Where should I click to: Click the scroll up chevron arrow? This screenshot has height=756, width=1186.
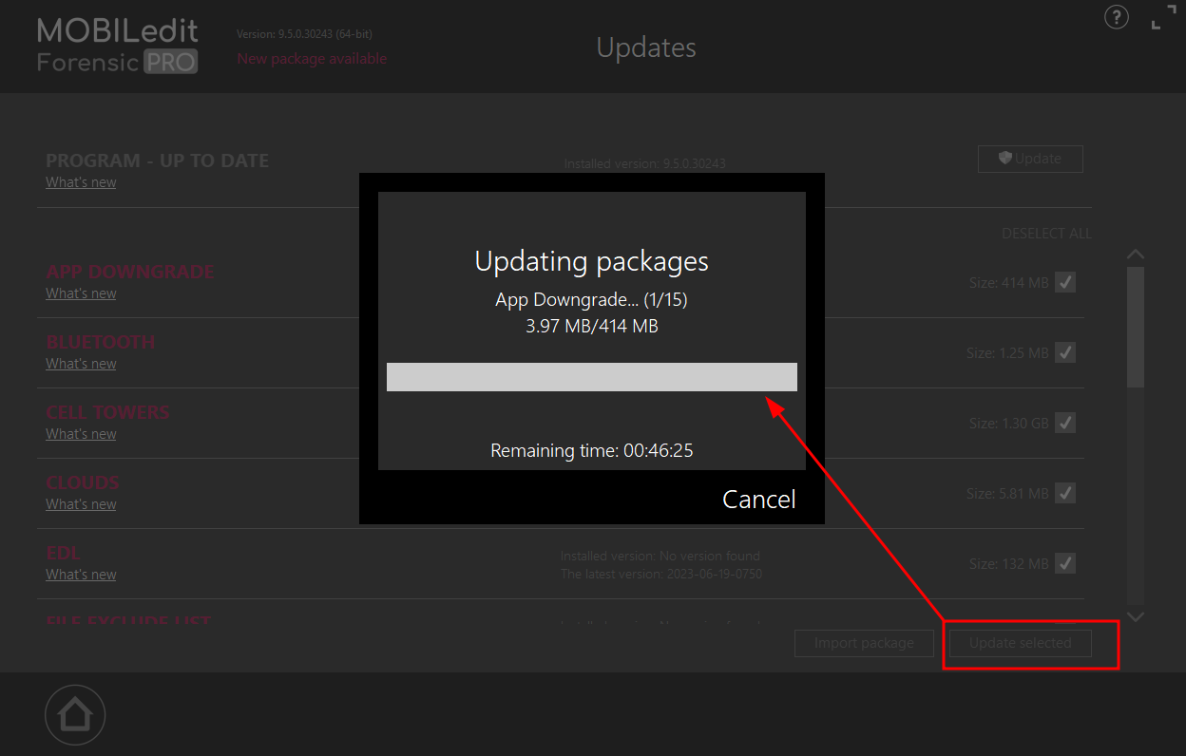[1136, 255]
